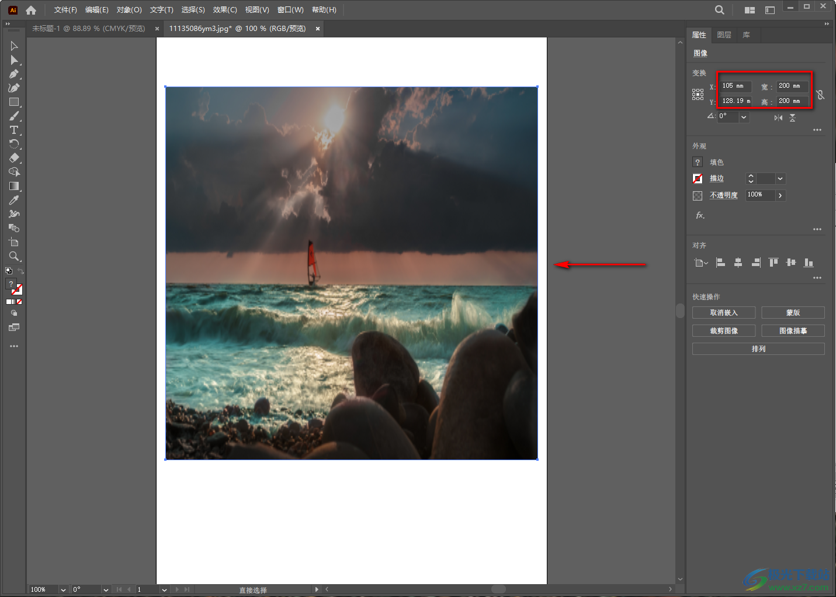Viewport: 836px width, 597px height.
Task: Select the Direct Selection tool
Action: [14, 60]
